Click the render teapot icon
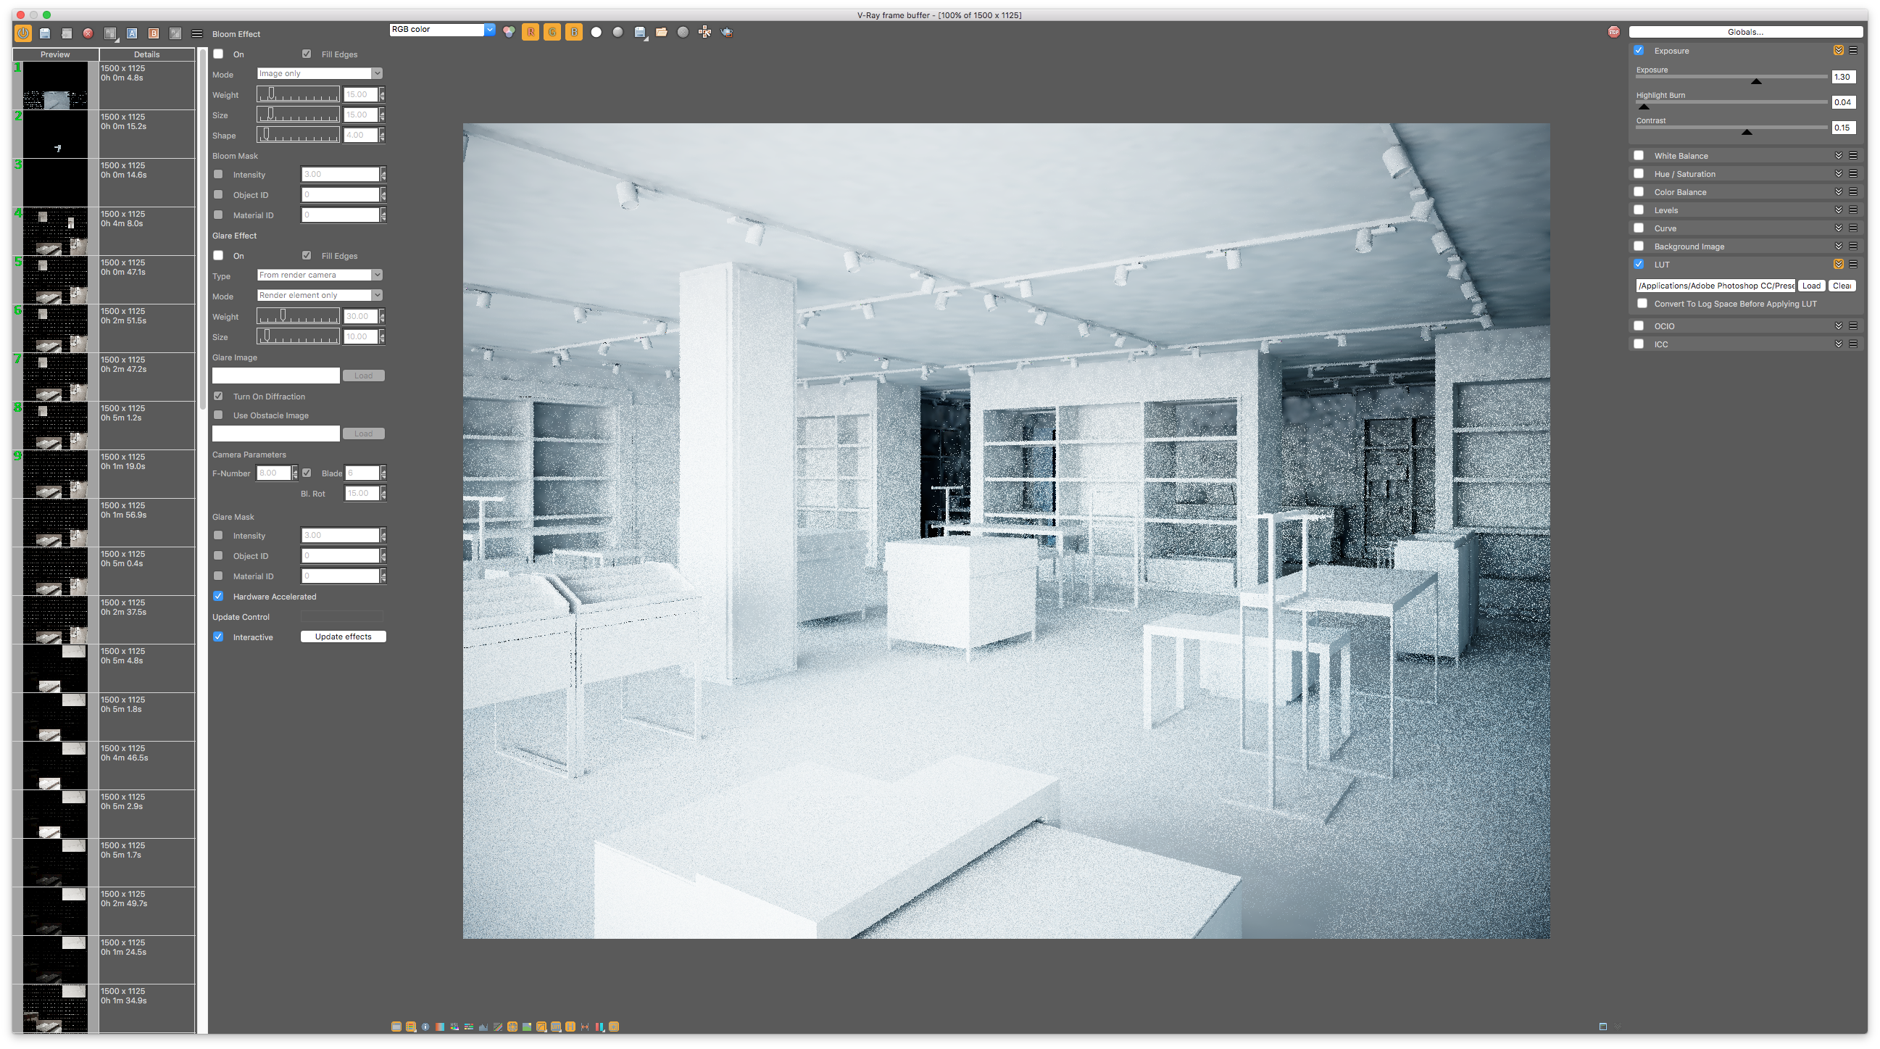The width and height of the screenshot is (1880, 1049). coord(727,32)
